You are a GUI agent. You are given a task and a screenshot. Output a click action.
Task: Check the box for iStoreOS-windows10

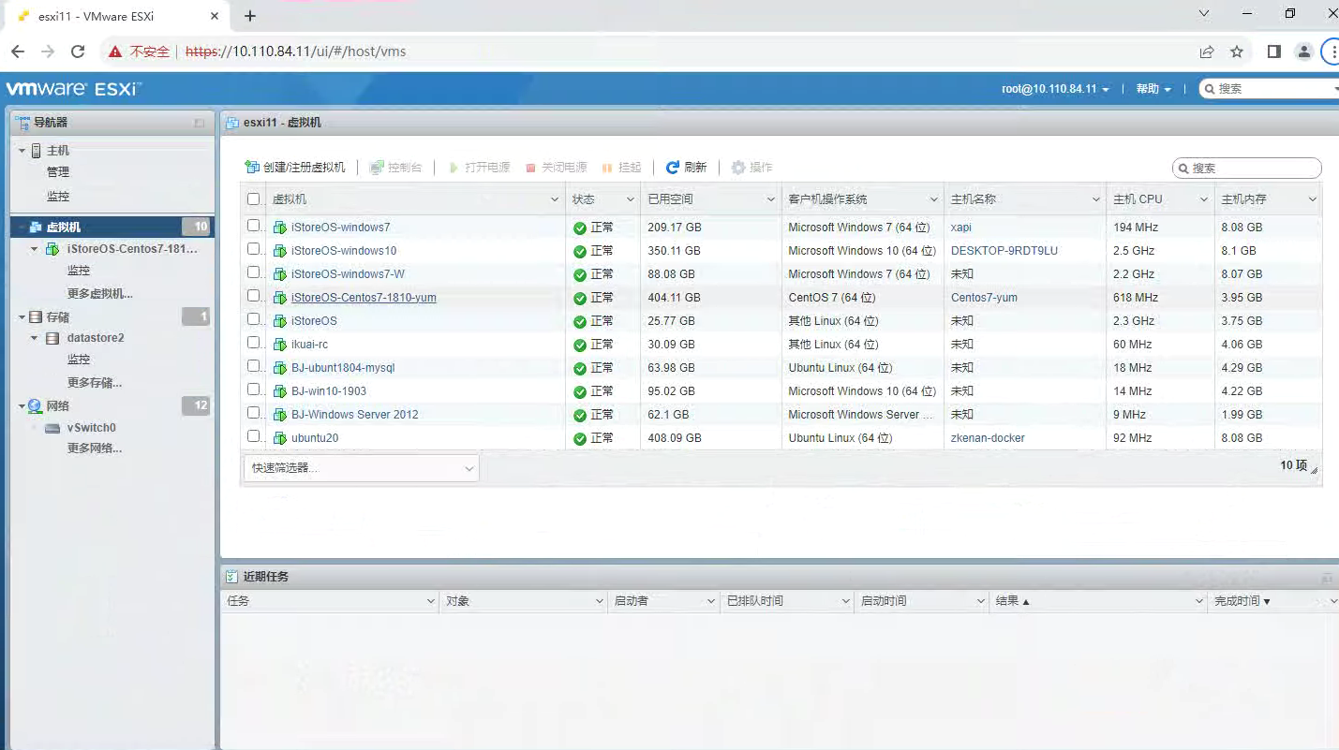253,249
